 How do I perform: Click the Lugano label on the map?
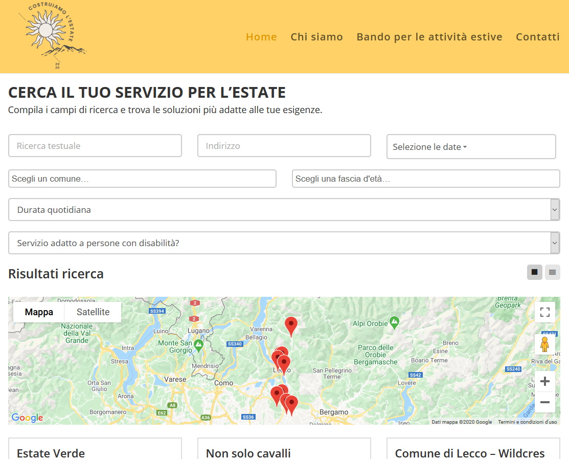point(198,331)
